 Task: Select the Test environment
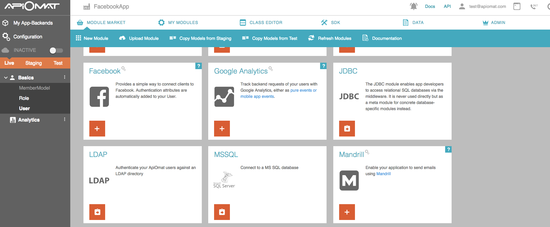[x=58, y=63]
